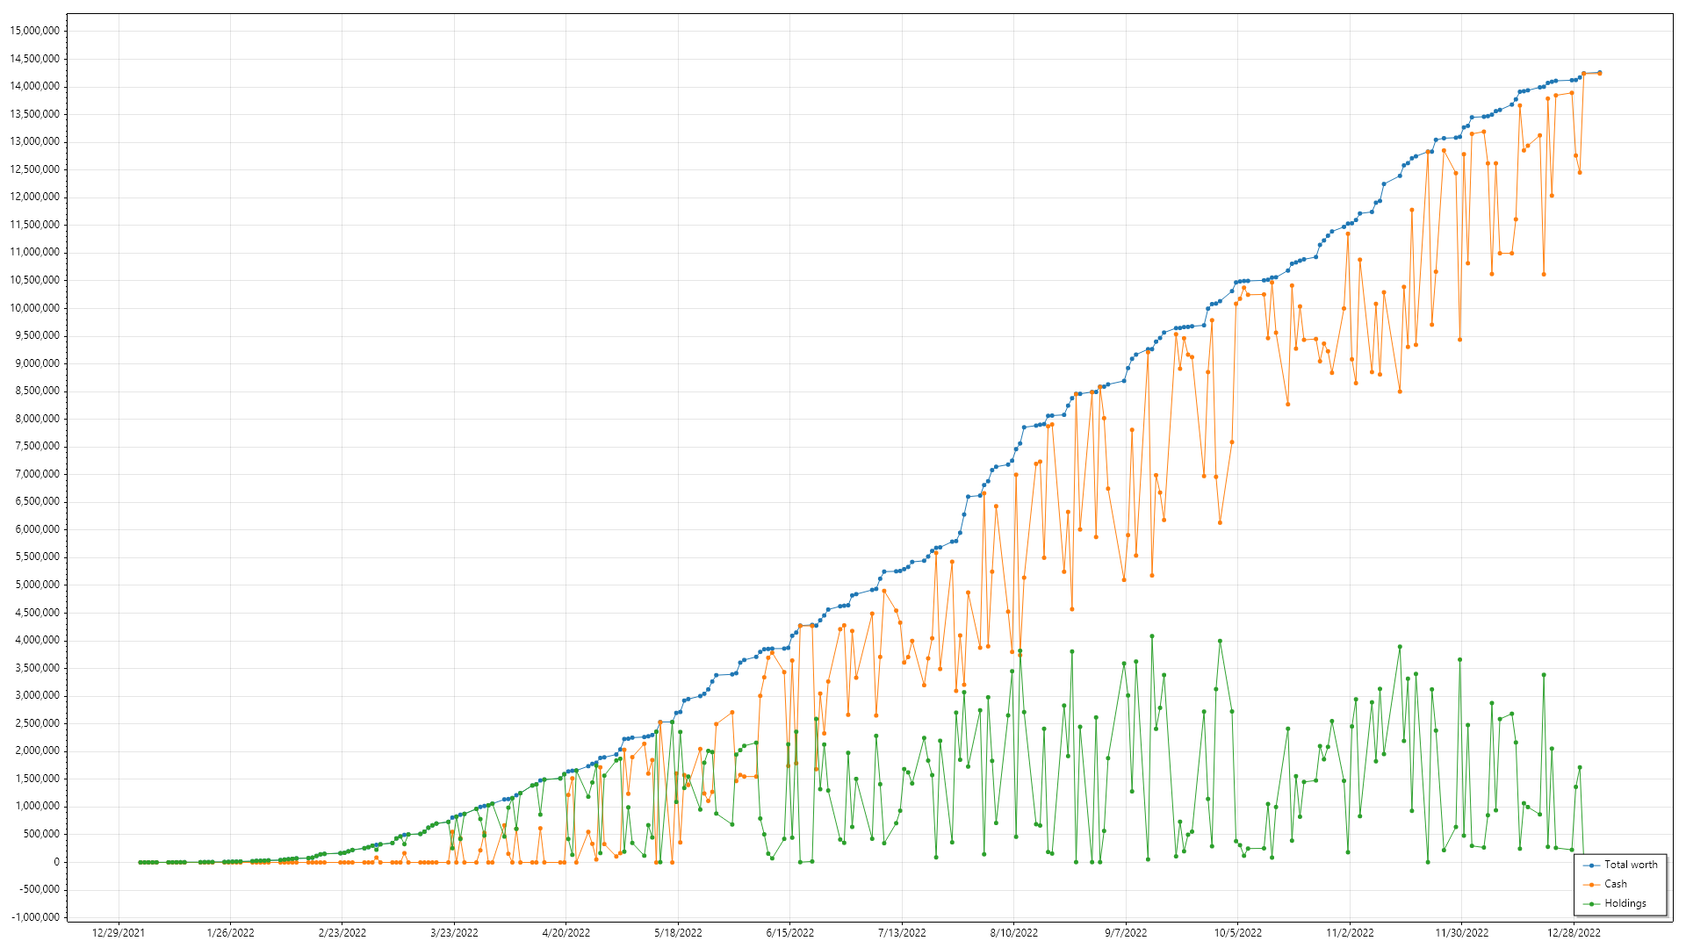Click the 12,000,000 y-axis label
The image size is (1686, 948).
[35, 197]
